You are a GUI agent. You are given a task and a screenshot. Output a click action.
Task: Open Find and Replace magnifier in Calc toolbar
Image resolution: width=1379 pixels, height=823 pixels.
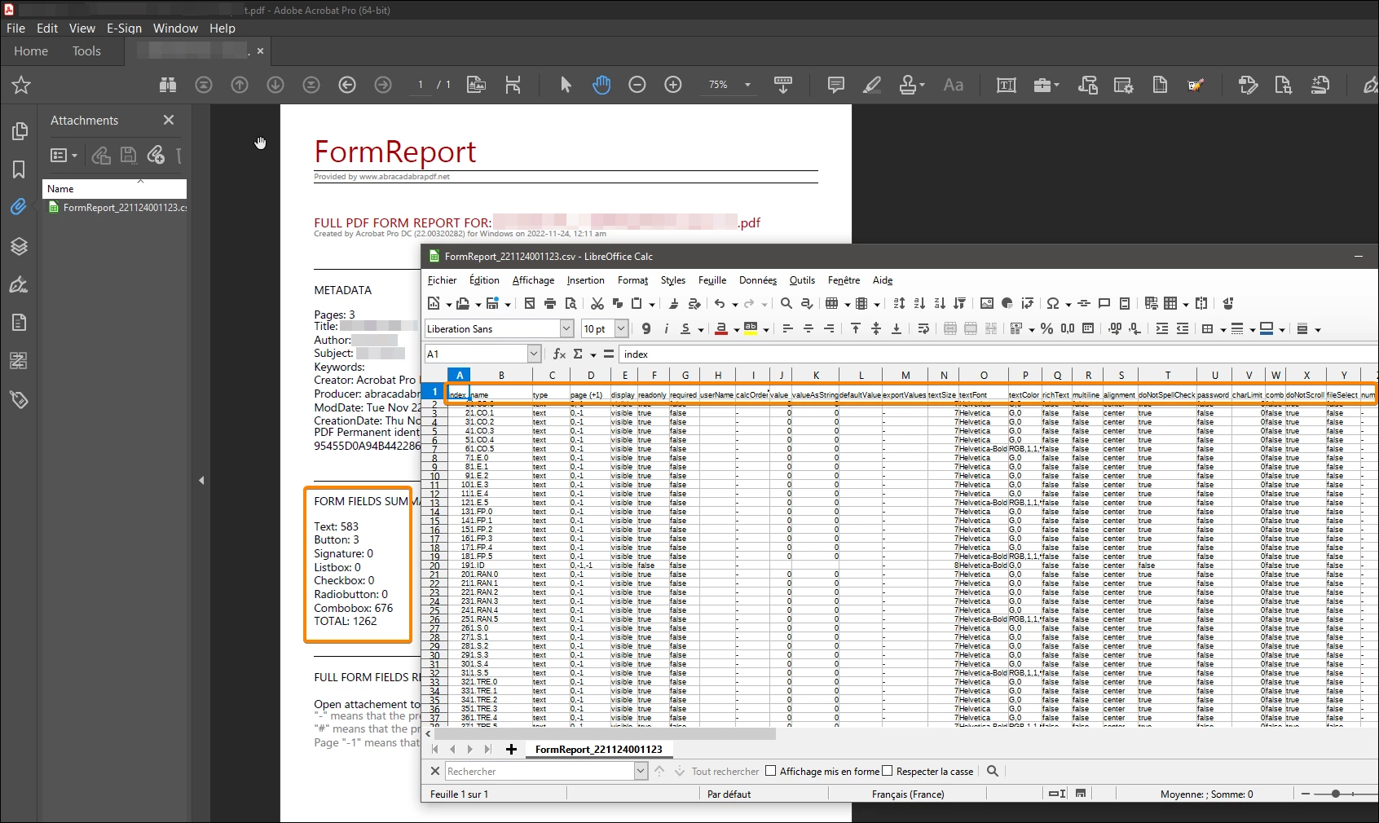click(786, 303)
